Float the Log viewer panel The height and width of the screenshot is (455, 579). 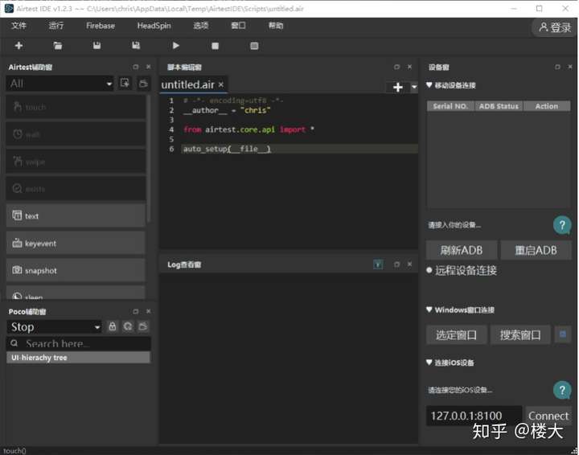(396, 264)
